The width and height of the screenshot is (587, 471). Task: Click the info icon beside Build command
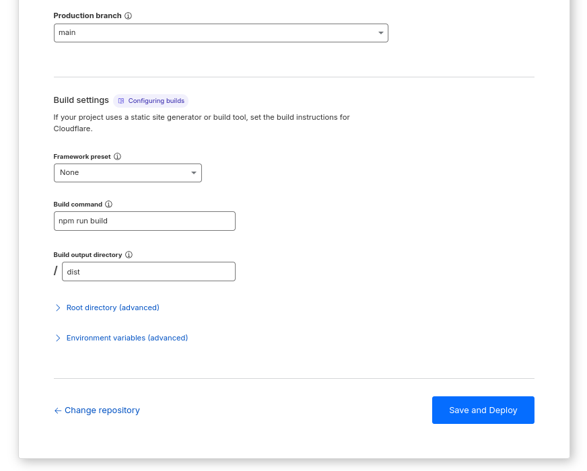108,205
